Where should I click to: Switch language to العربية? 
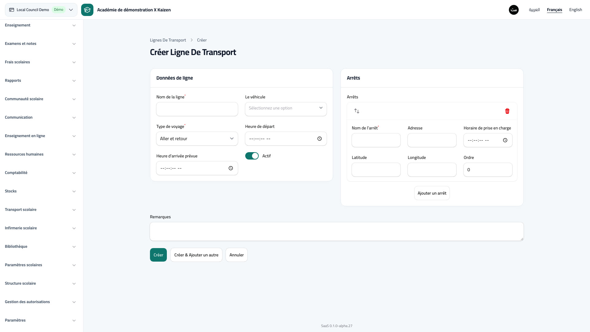[x=534, y=10]
